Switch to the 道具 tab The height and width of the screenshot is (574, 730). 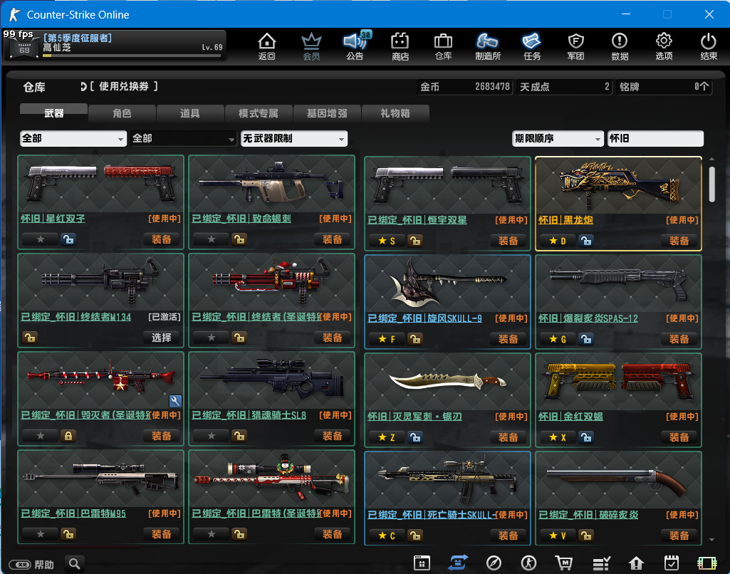[x=190, y=113]
